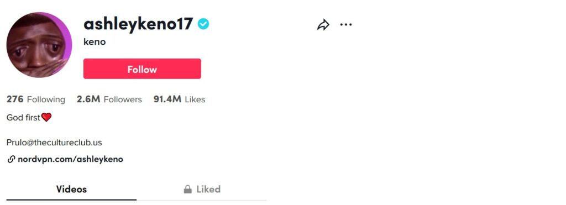566x205 pixels.
Task: Click the Likes label text
Action: (x=195, y=99)
